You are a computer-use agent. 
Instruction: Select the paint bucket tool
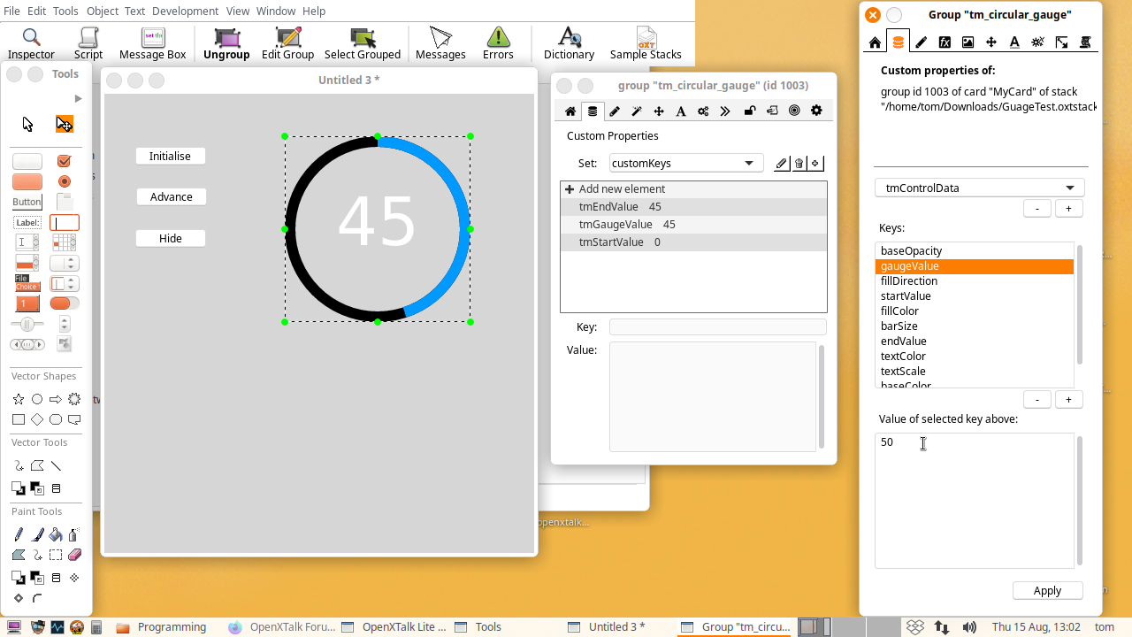coord(56,534)
